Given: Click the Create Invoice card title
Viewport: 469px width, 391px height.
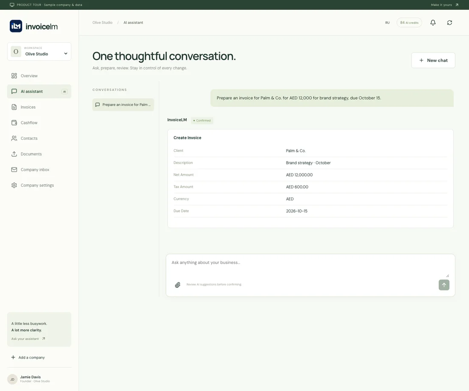Looking at the screenshot, I should pyautogui.click(x=187, y=138).
